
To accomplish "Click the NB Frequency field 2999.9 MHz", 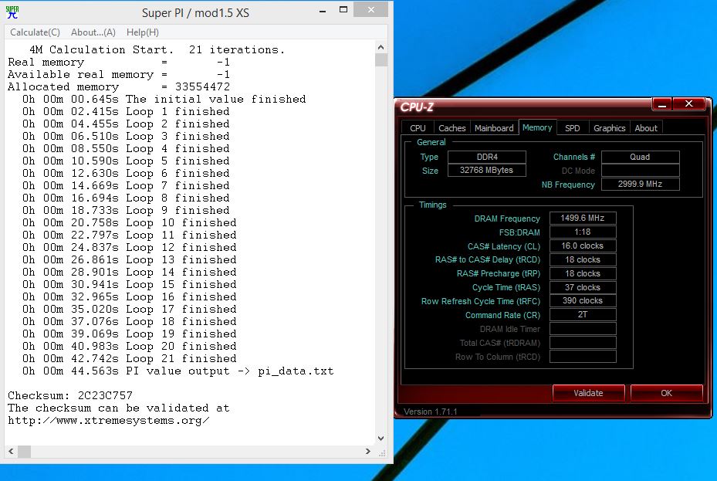I will tap(640, 184).
